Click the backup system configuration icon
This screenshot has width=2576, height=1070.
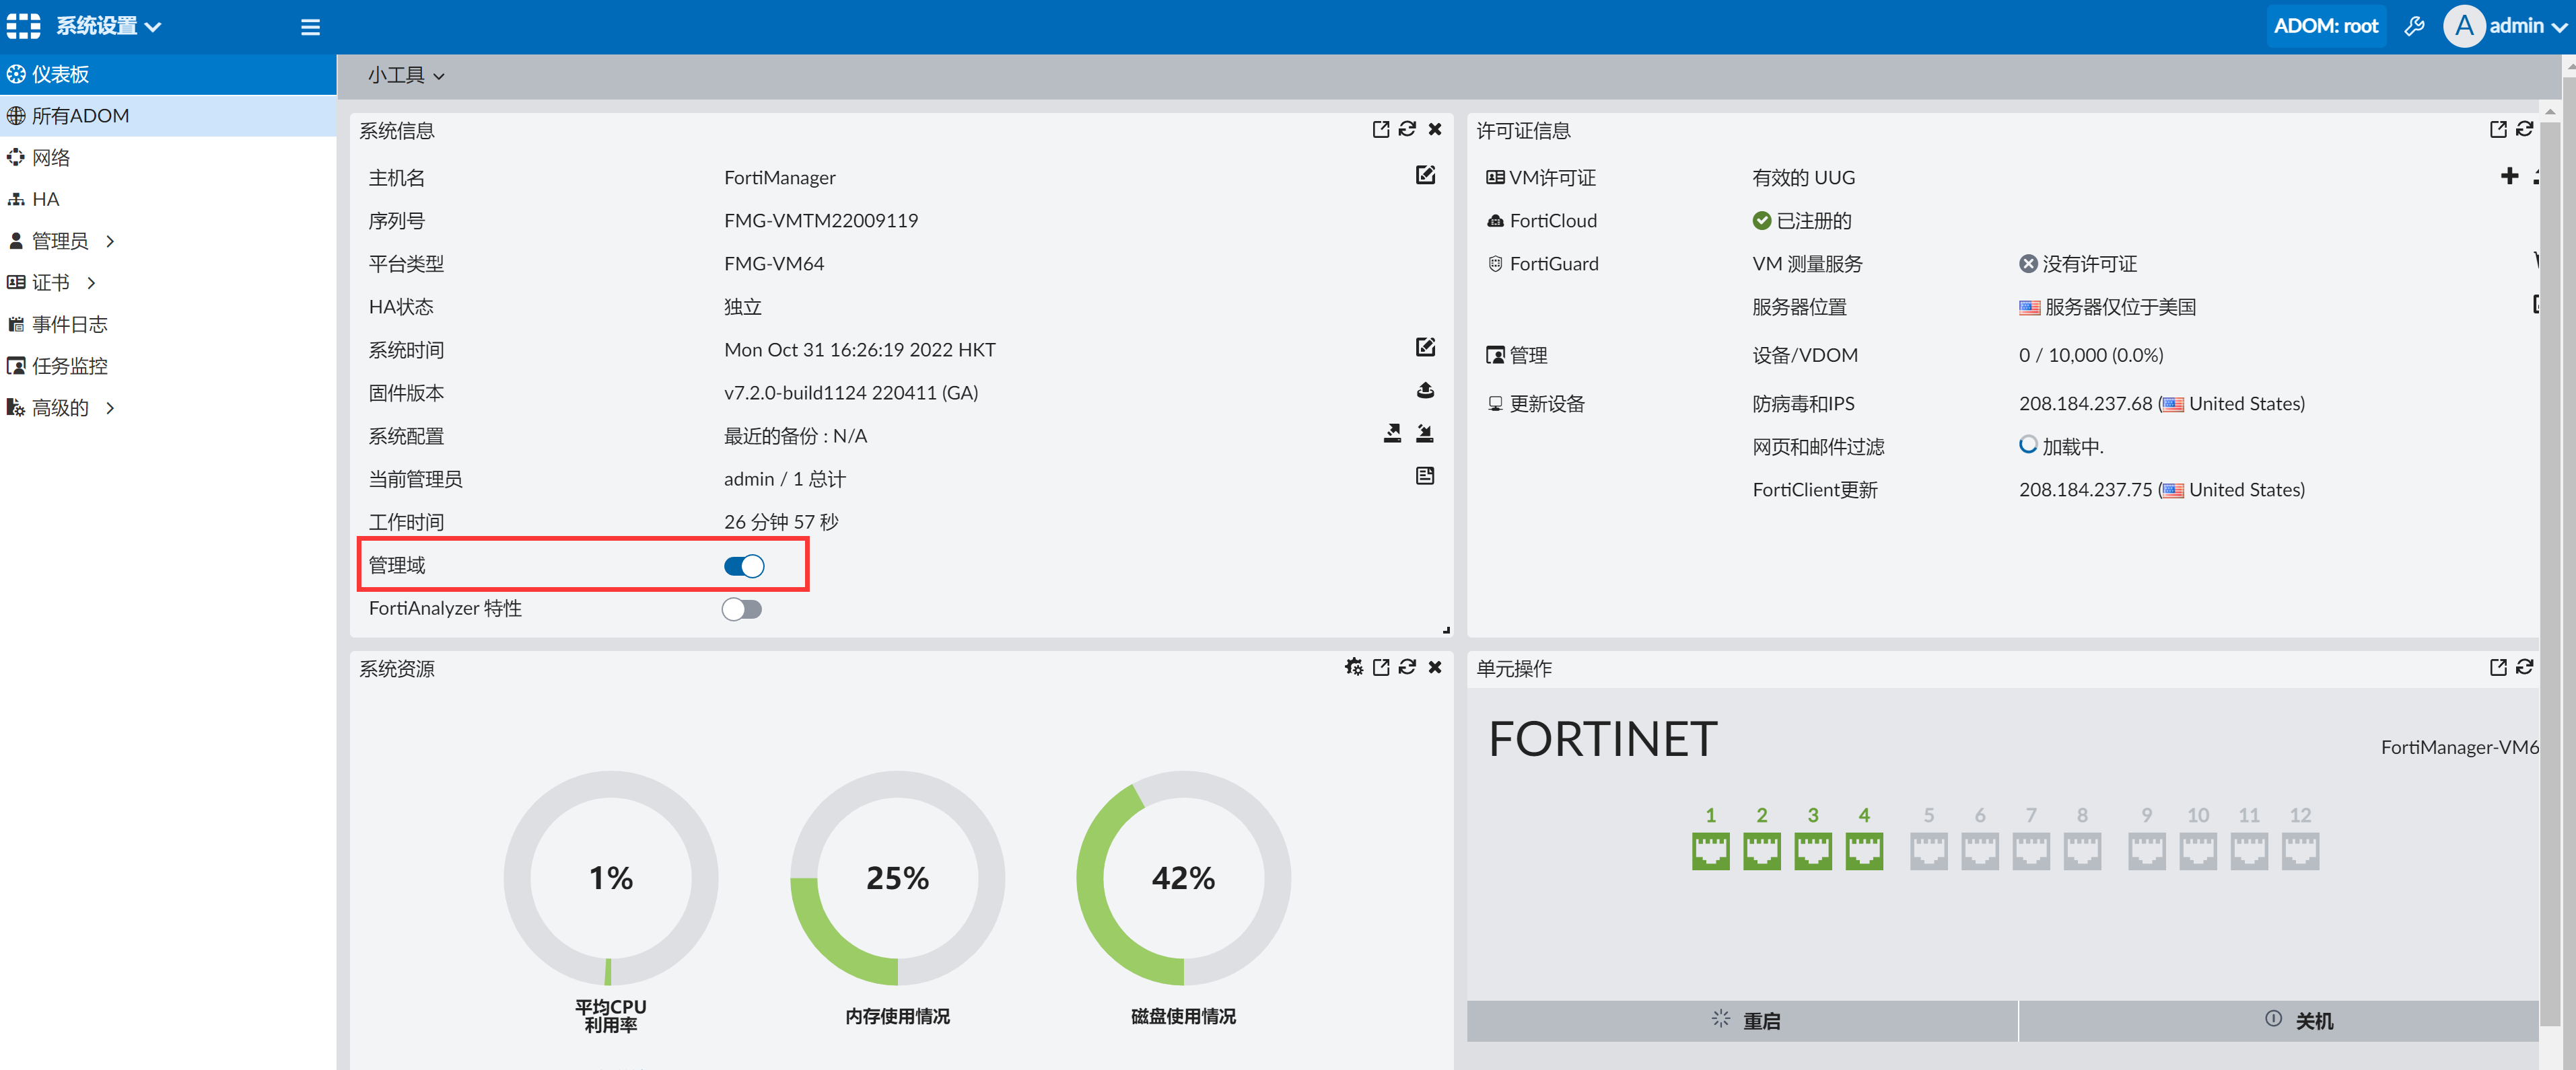pos(1392,434)
